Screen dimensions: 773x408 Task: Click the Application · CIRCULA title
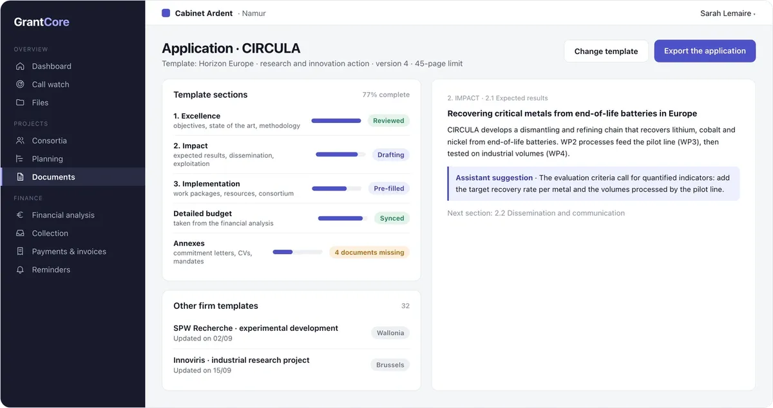tap(231, 48)
